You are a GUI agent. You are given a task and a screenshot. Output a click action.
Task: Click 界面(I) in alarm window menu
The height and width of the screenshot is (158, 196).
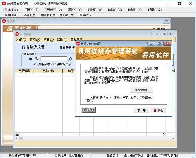pyautogui.click(x=49, y=40)
